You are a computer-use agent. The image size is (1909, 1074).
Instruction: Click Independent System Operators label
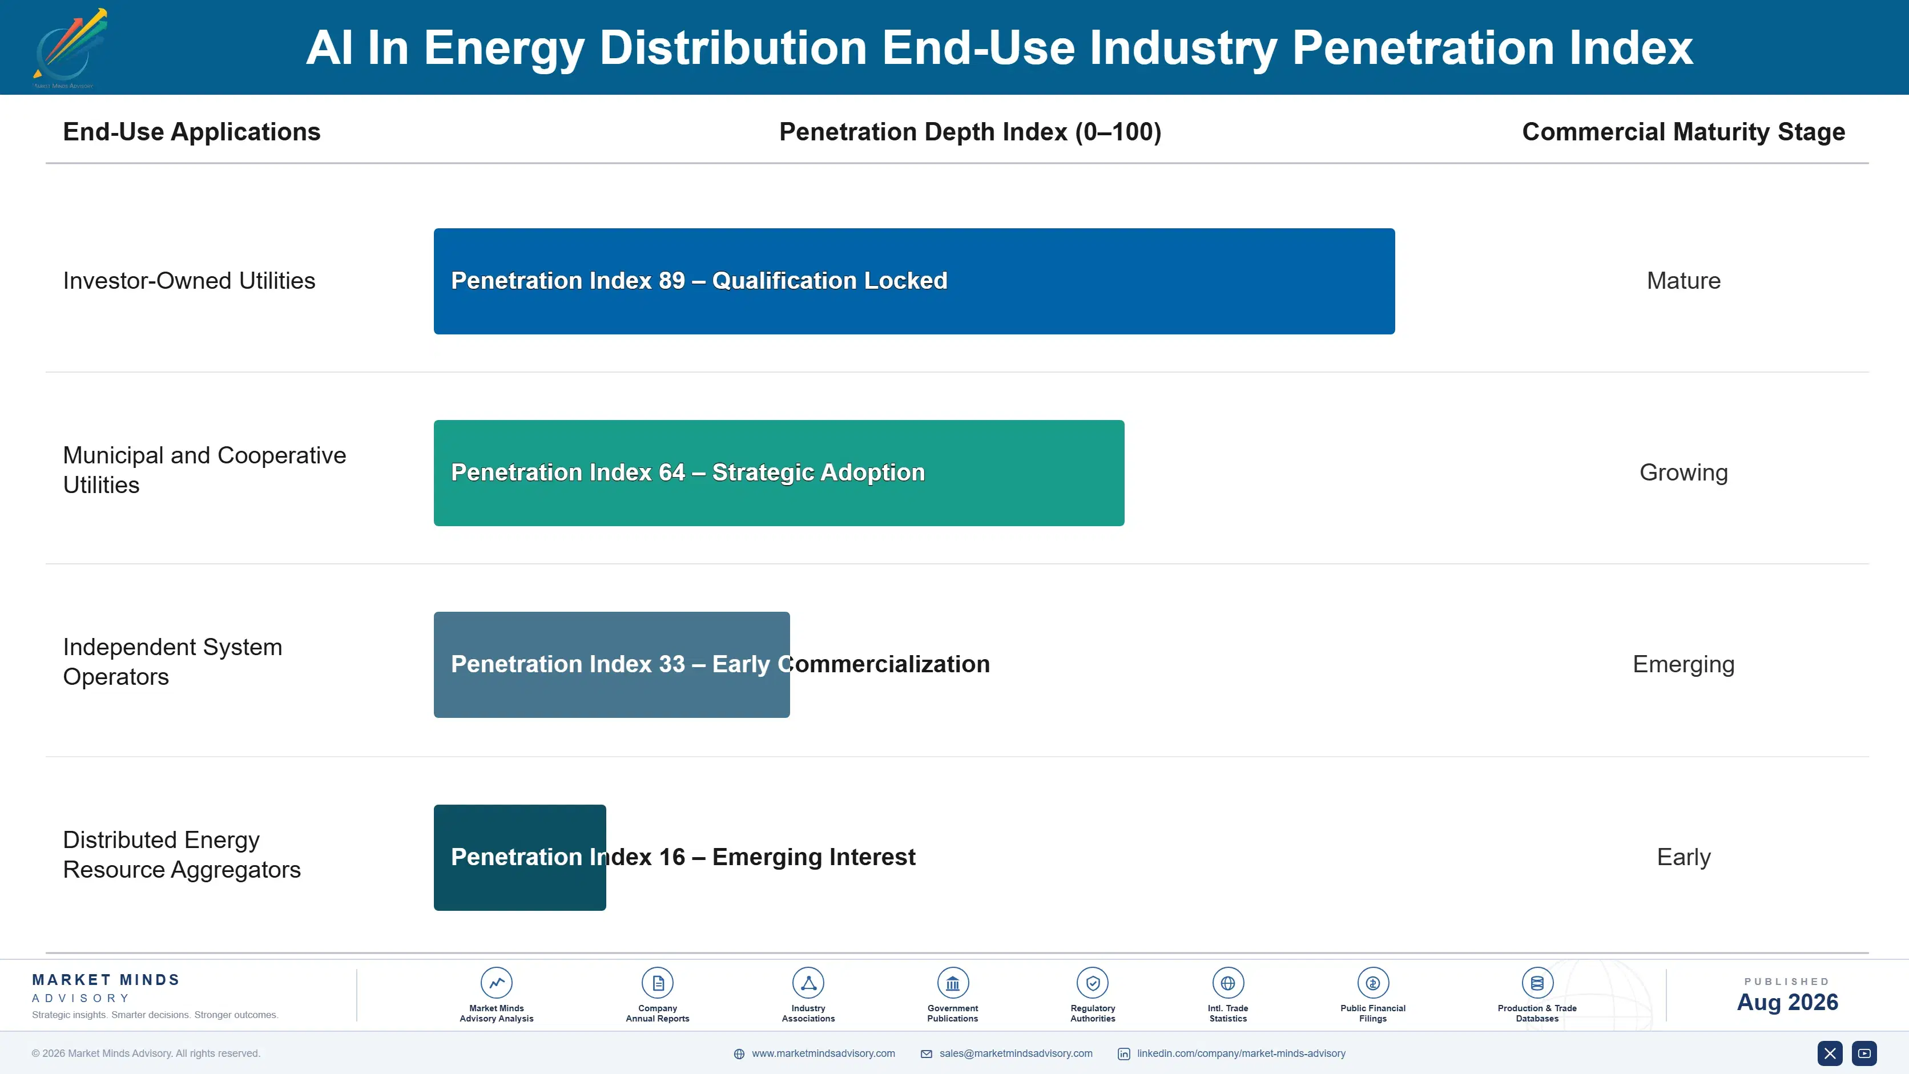click(172, 661)
